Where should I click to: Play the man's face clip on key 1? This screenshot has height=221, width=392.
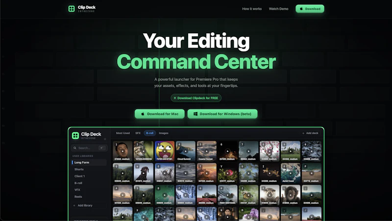click(x=122, y=151)
